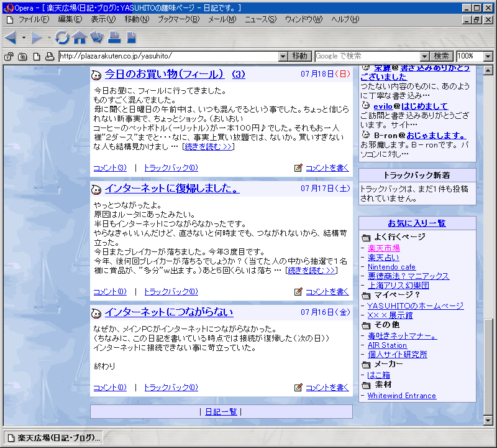Click pencil icon in the 07月17日 post
The height and width of the screenshot is (448, 497).
(298, 291)
